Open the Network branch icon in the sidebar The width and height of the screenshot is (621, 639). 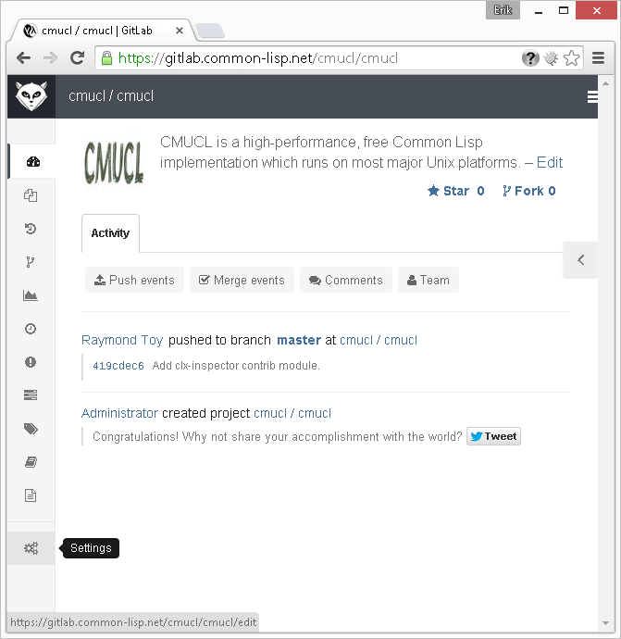click(31, 262)
